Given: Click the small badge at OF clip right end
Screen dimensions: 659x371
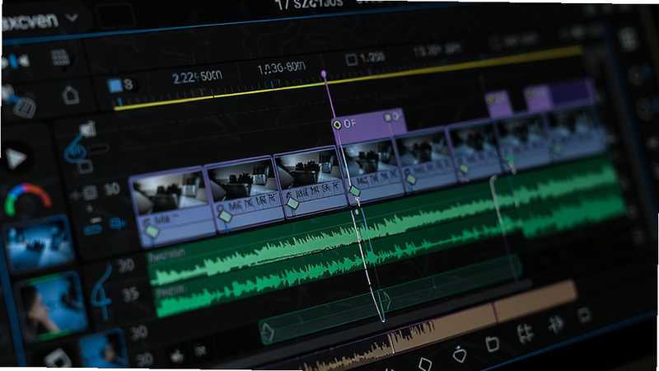Looking at the screenshot, I should pyautogui.click(x=392, y=117).
